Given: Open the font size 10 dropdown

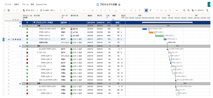Looking at the screenshot, I should pyautogui.click(x=85, y=10).
